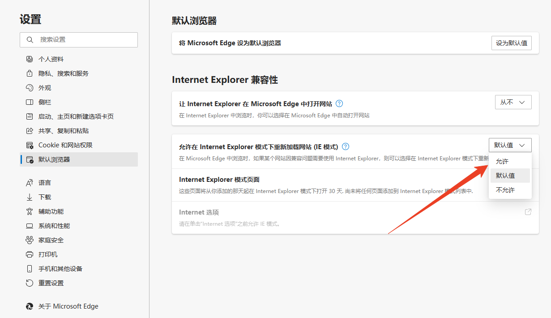Open 打印机 settings
Image resolution: width=551 pixels, height=318 pixels.
79,254
